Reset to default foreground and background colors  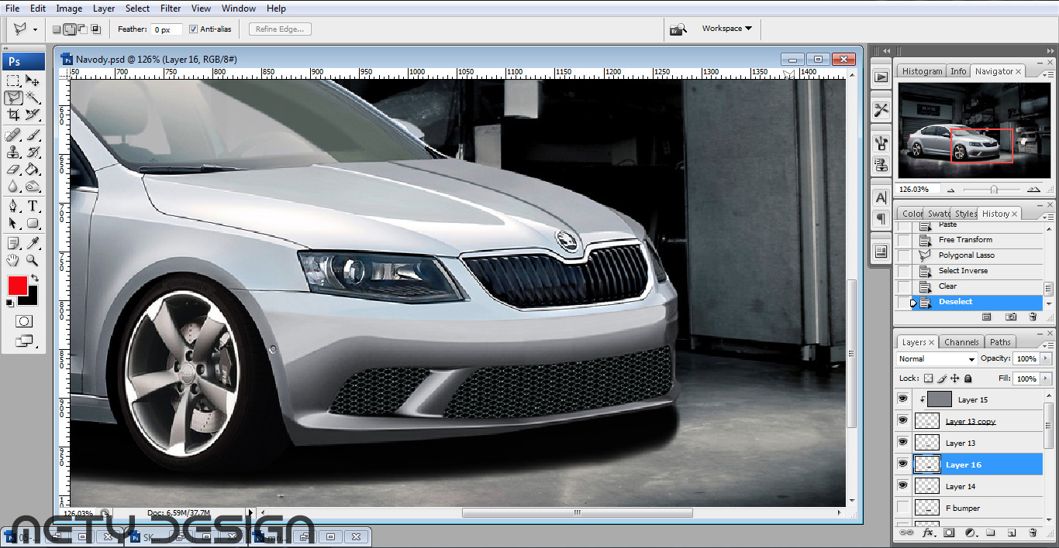click(10, 303)
